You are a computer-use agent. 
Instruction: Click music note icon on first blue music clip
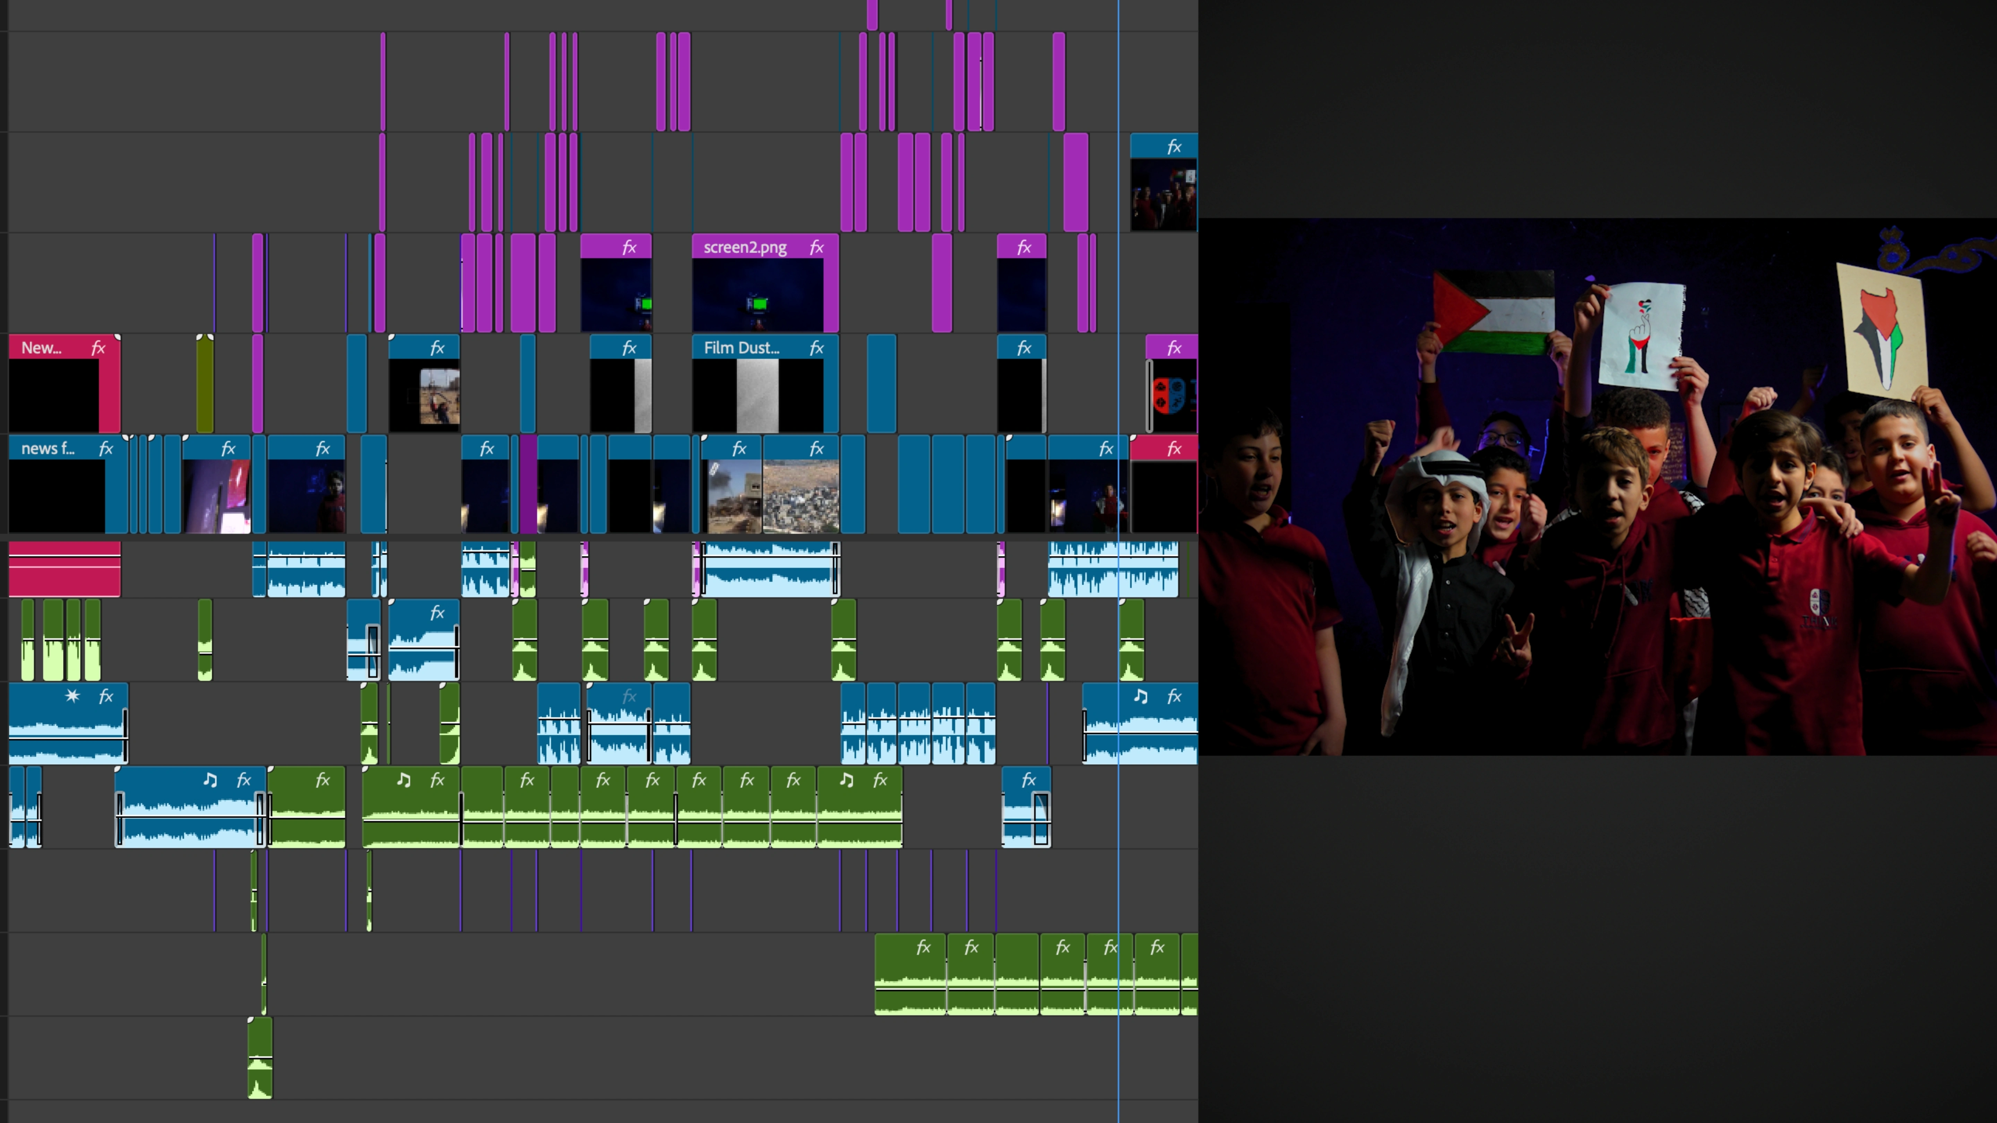[210, 780]
